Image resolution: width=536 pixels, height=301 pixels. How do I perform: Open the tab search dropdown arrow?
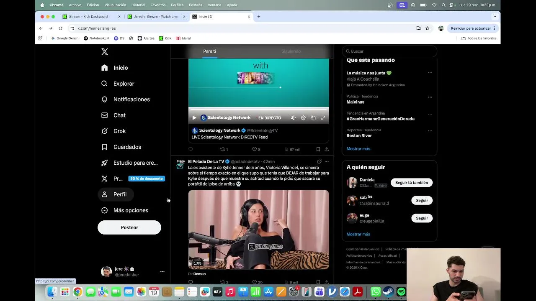[495, 17]
